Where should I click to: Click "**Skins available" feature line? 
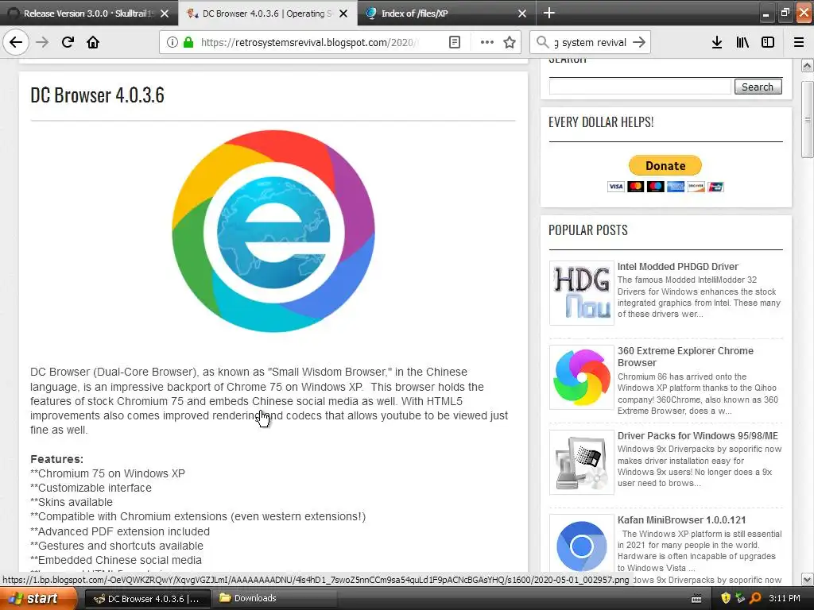tap(71, 502)
